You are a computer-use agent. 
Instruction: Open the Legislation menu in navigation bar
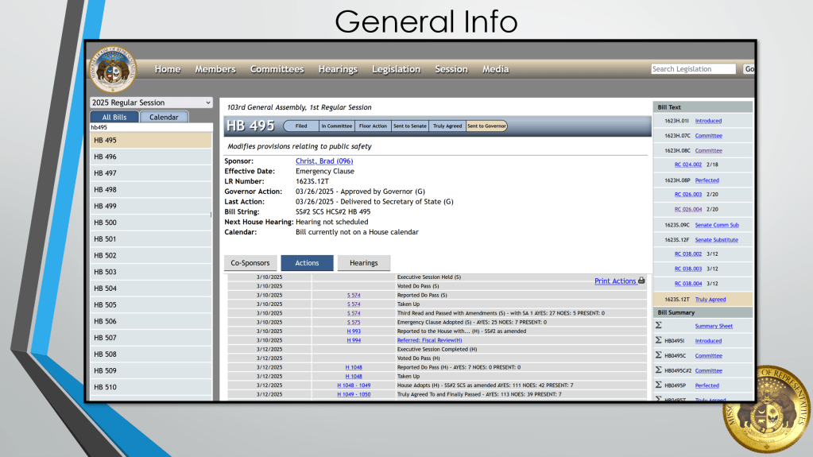[396, 69]
